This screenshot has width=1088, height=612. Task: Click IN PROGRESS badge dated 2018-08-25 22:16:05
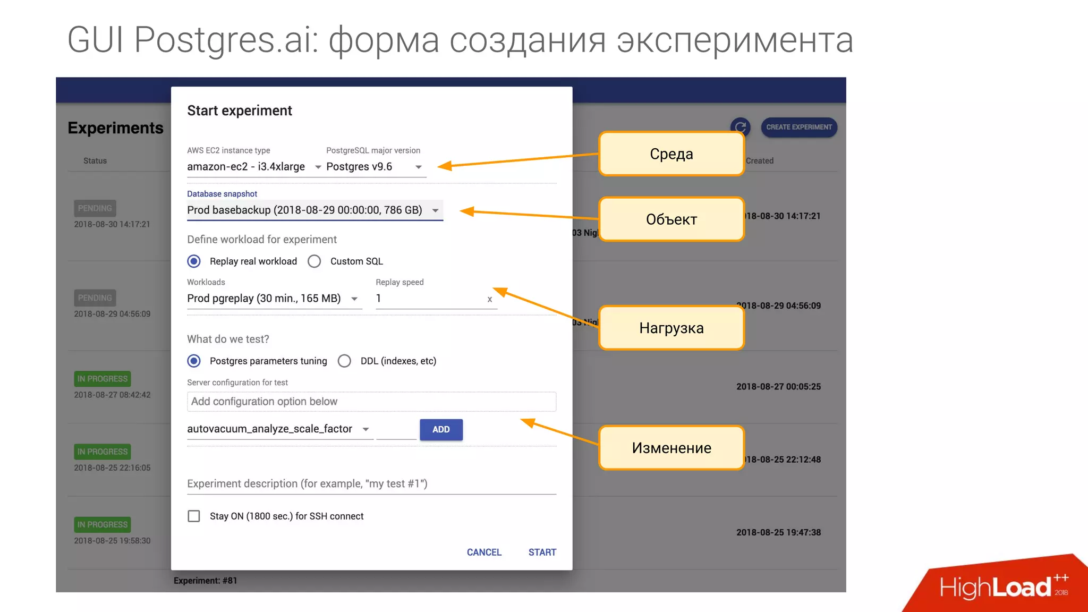[x=103, y=452]
